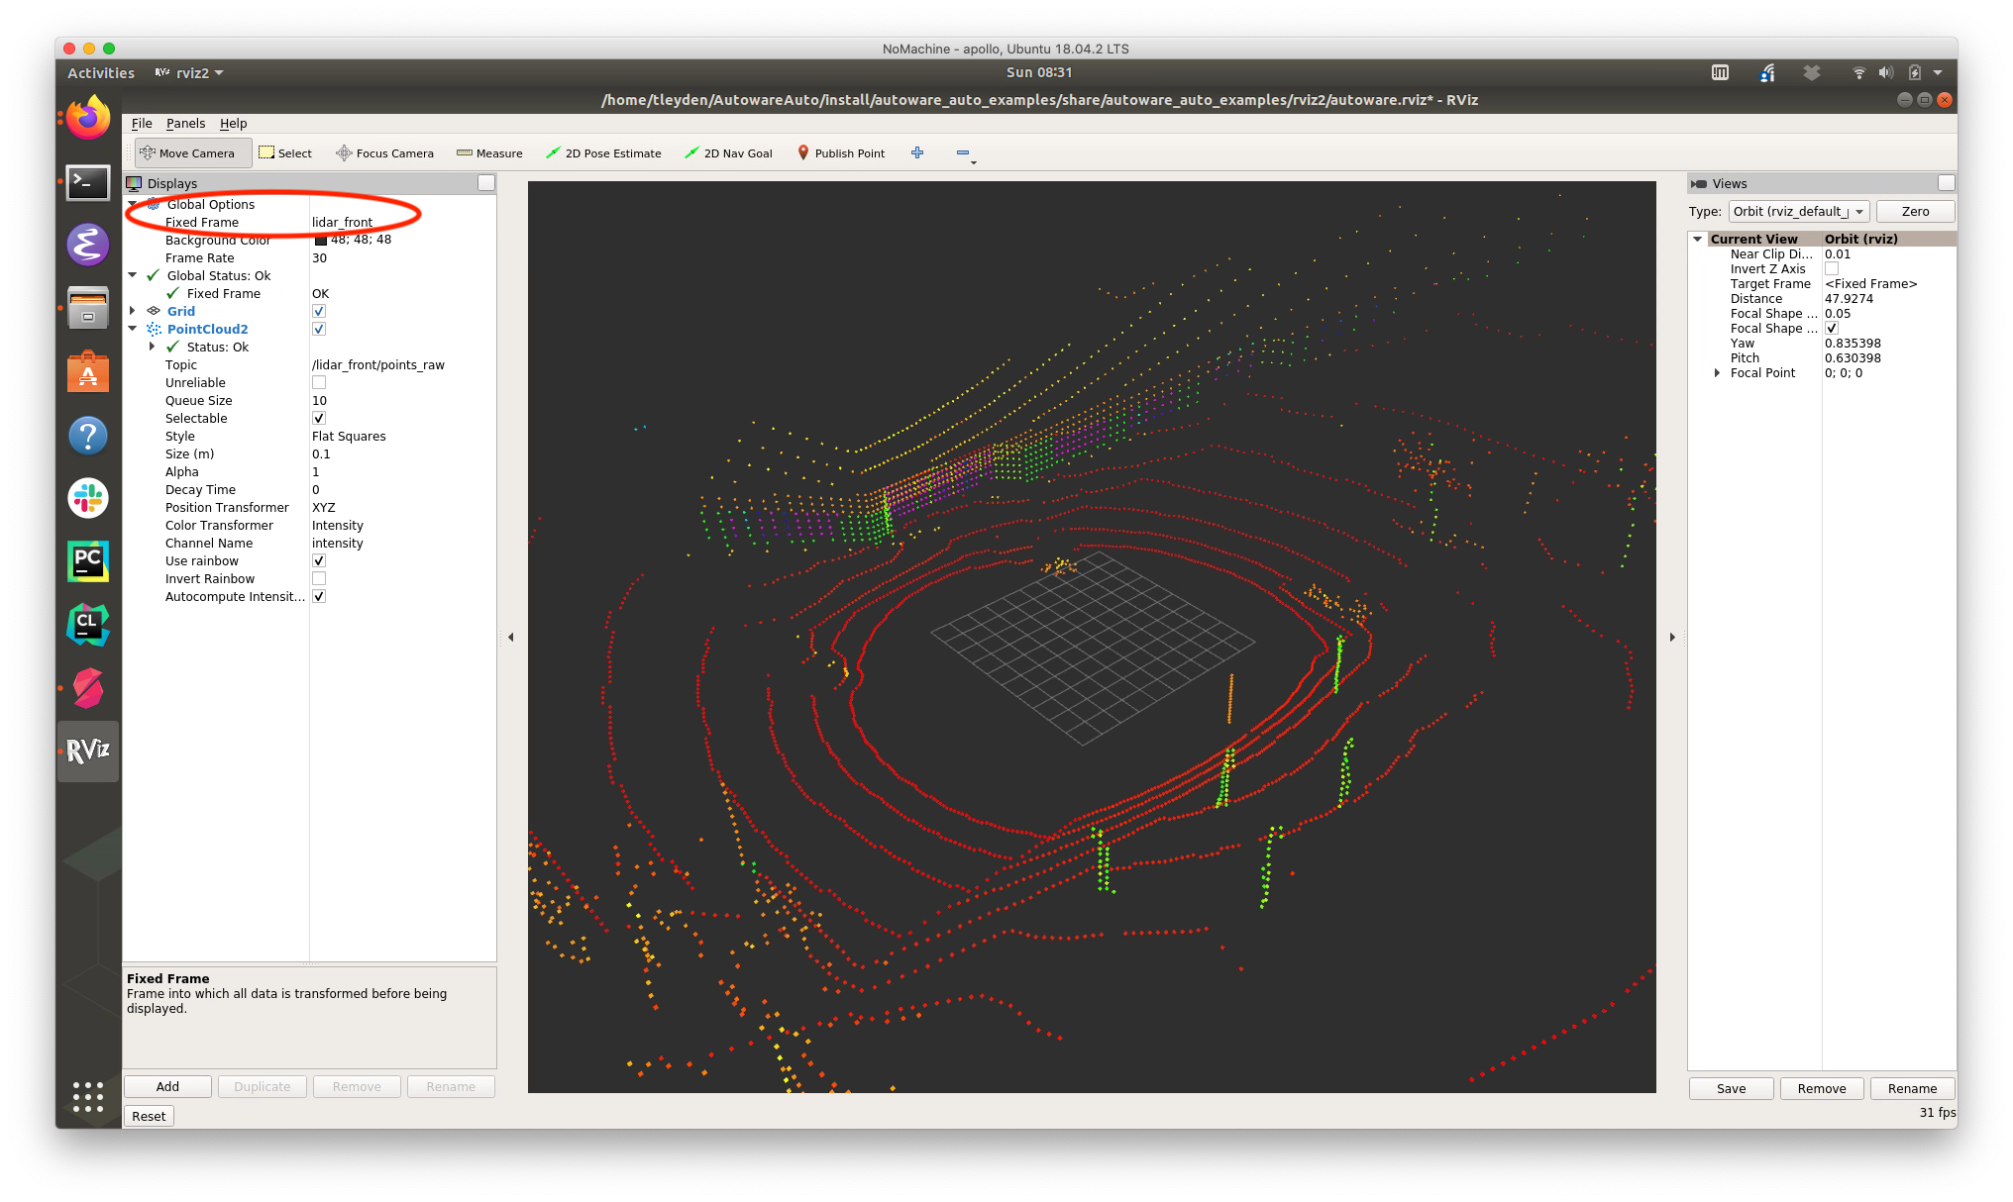Image resolution: width=2013 pixels, height=1202 pixels.
Task: Expand the Status: Ok node under PointCloud2
Action: pyautogui.click(x=152, y=347)
